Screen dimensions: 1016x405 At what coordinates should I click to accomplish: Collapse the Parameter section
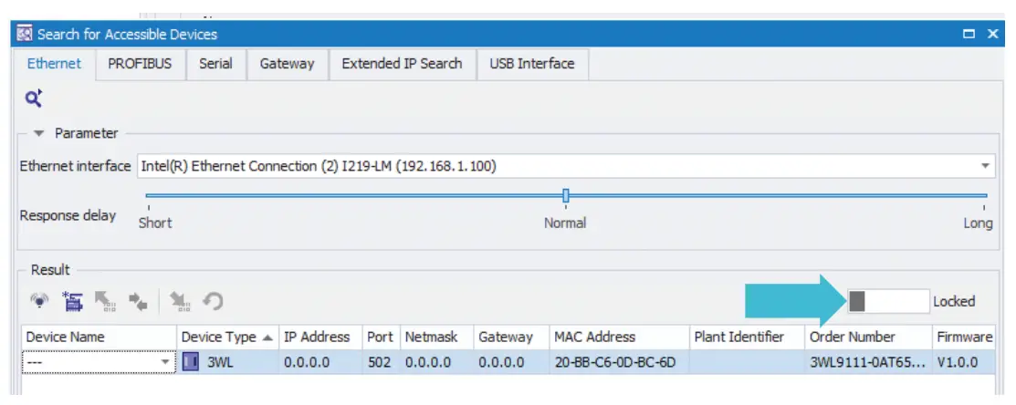point(39,133)
